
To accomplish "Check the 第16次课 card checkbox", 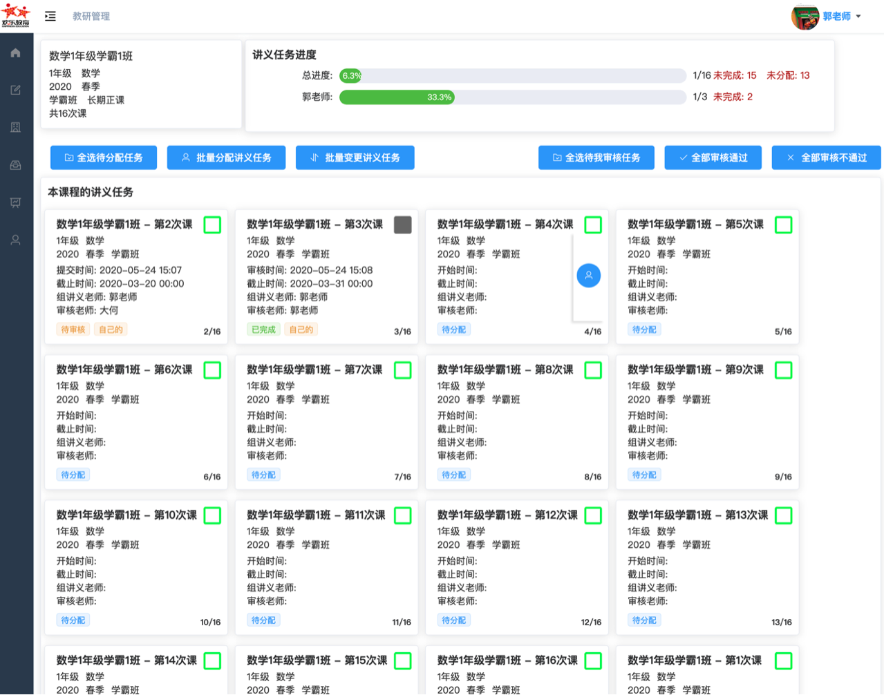I will point(593,661).
